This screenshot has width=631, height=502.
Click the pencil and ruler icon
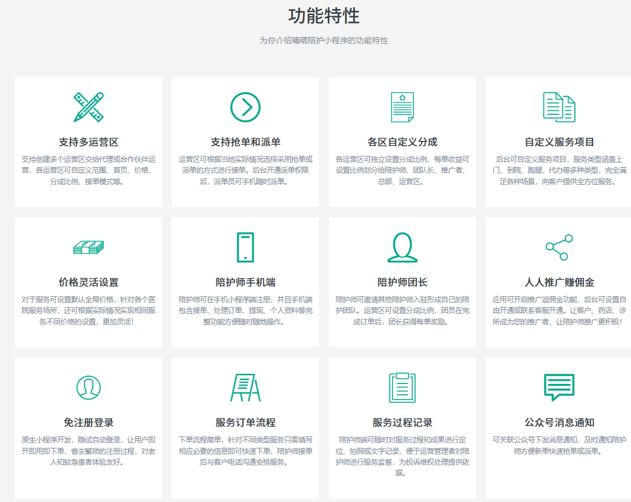click(x=89, y=107)
